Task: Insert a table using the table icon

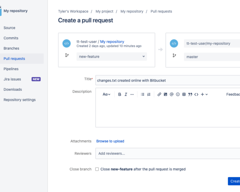Action: click(184, 94)
